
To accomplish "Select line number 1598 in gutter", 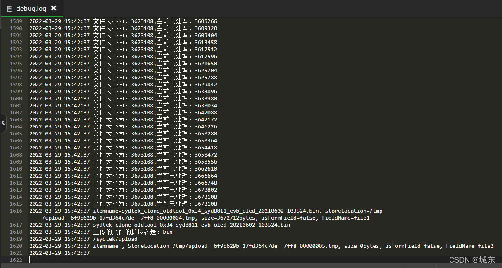I will point(16,85).
